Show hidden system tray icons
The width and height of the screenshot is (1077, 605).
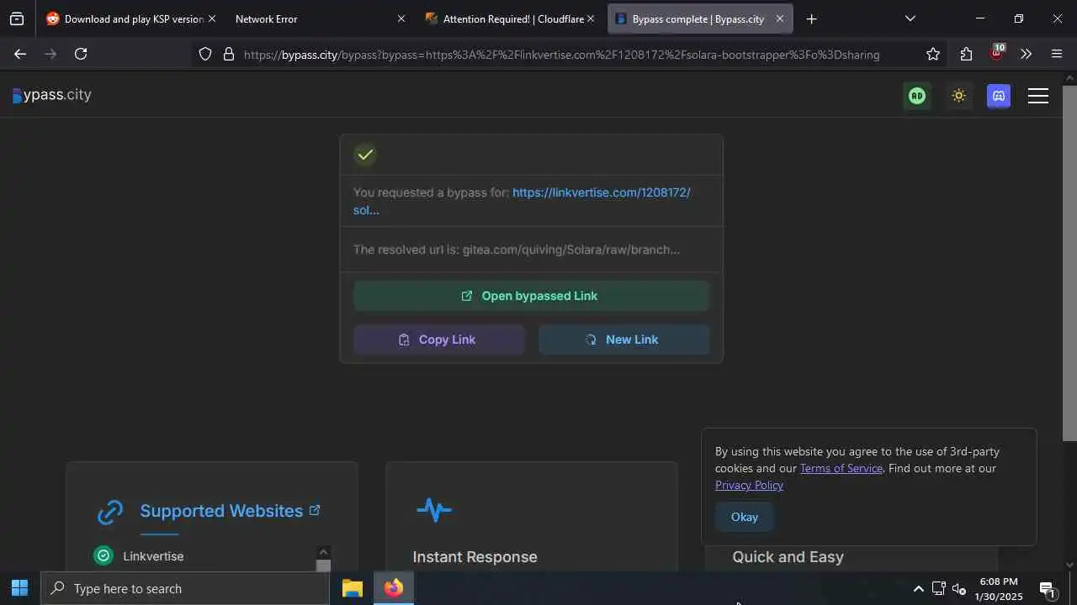coord(918,589)
